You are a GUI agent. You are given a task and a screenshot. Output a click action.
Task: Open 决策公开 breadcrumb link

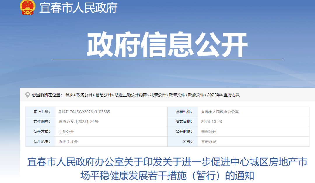pos(158,95)
